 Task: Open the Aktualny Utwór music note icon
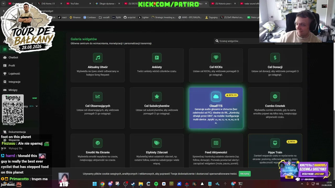[x=98, y=58]
